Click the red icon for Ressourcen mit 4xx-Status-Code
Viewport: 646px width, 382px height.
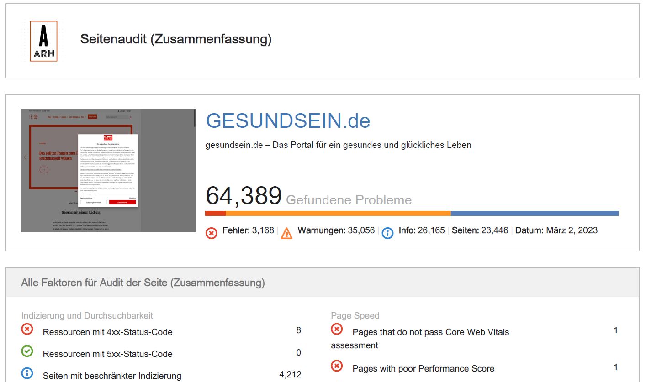(27, 329)
